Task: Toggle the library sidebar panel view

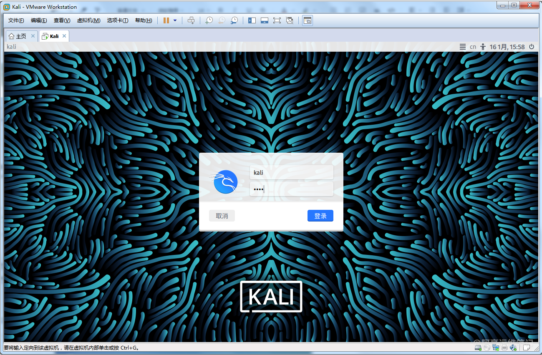Action: pyautogui.click(x=252, y=20)
